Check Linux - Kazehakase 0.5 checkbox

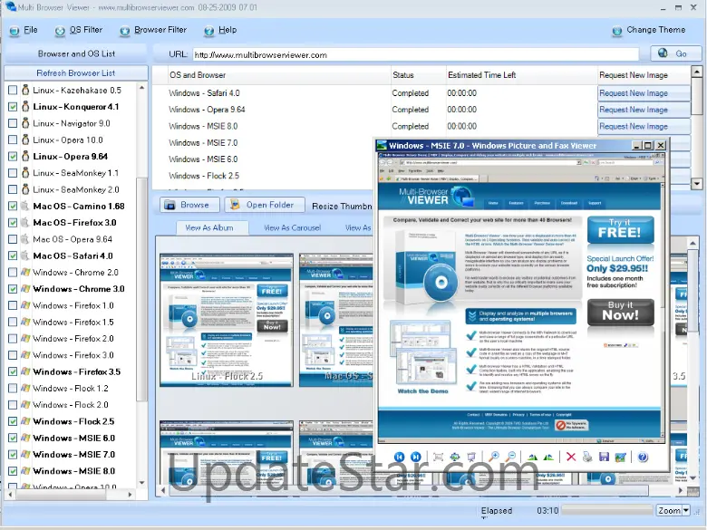coord(13,90)
